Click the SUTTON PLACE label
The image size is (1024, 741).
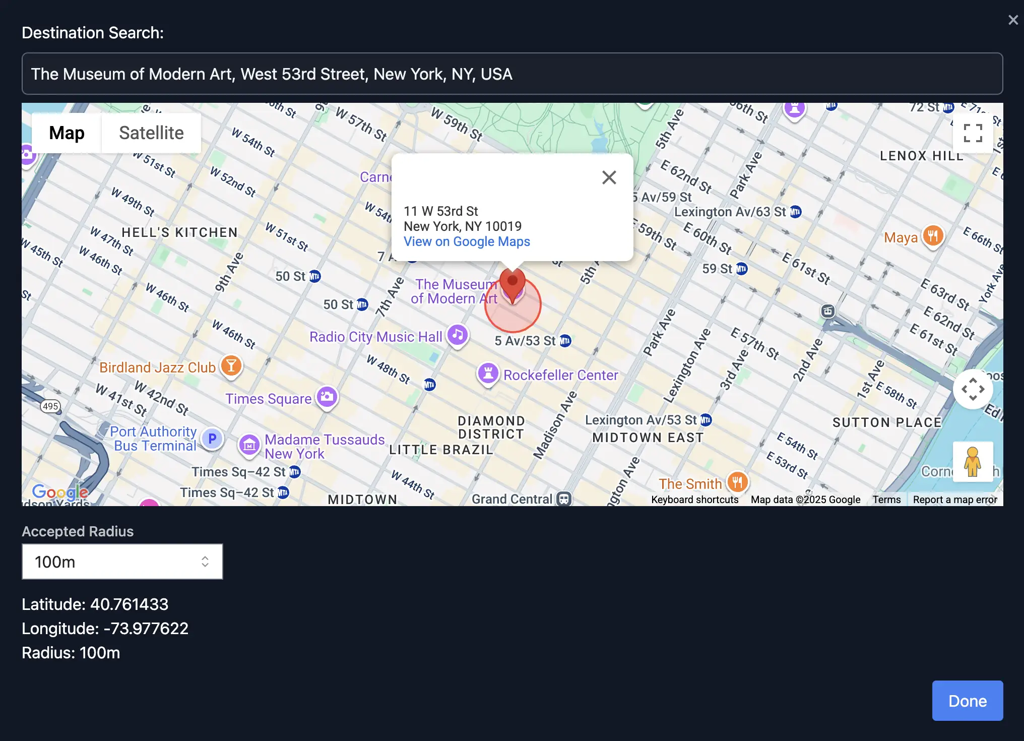coord(887,422)
